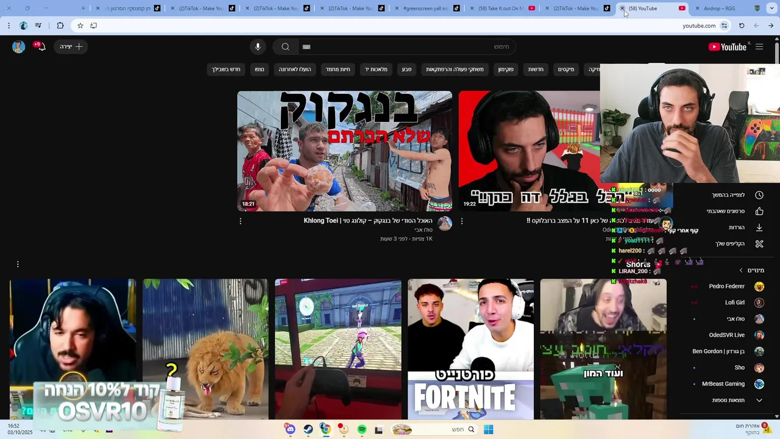Open three-dot menu for Khlong Toei video

(240, 221)
